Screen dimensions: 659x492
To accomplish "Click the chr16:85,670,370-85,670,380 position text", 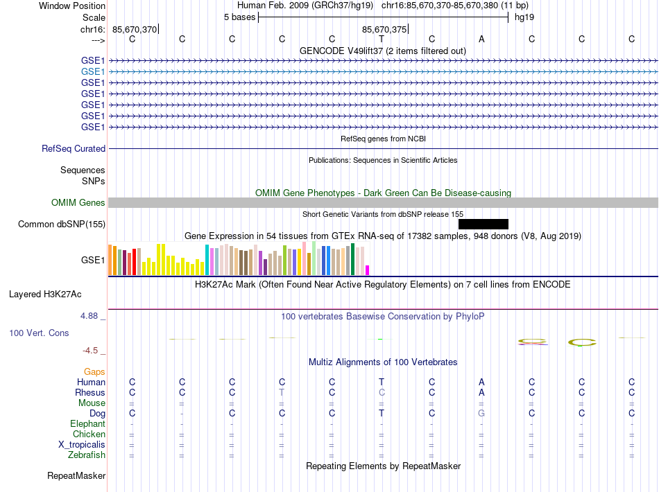I will (440, 6).
